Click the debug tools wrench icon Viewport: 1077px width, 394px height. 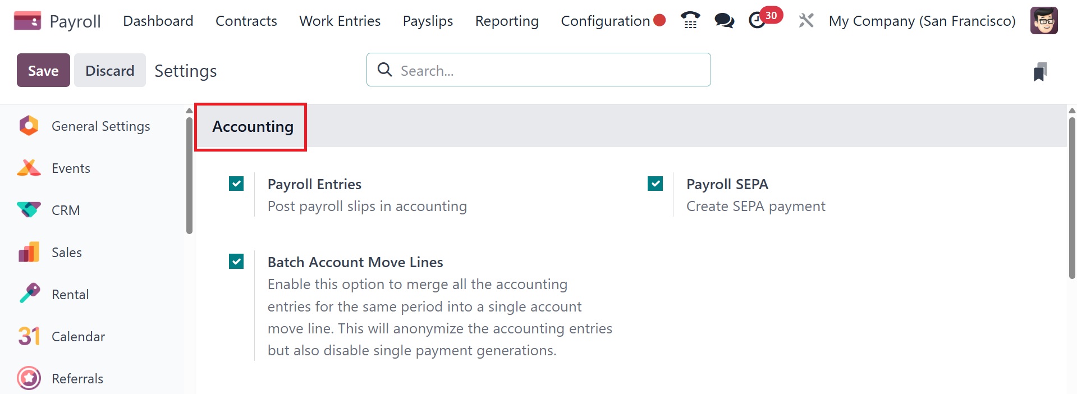[x=806, y=21]
